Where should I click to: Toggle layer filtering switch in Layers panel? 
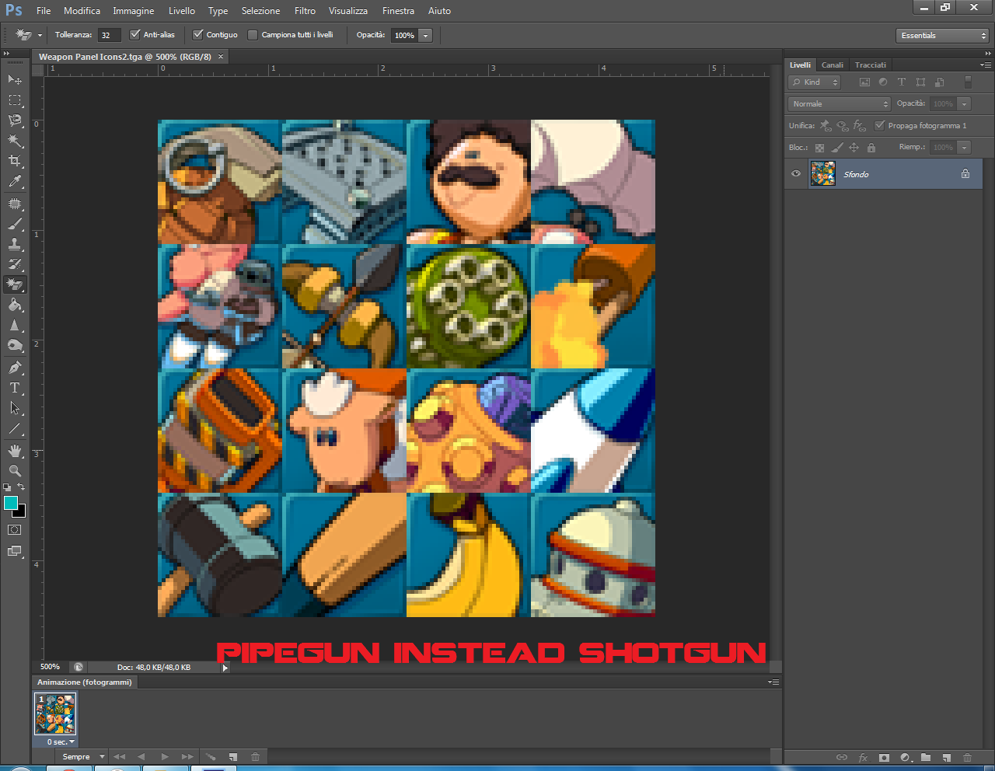click(x=968, y=82)
